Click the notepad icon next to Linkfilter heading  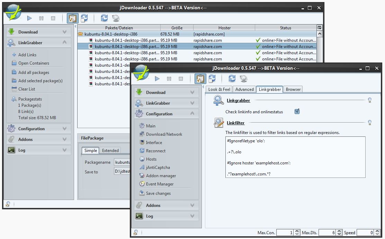tap(218, 123)
